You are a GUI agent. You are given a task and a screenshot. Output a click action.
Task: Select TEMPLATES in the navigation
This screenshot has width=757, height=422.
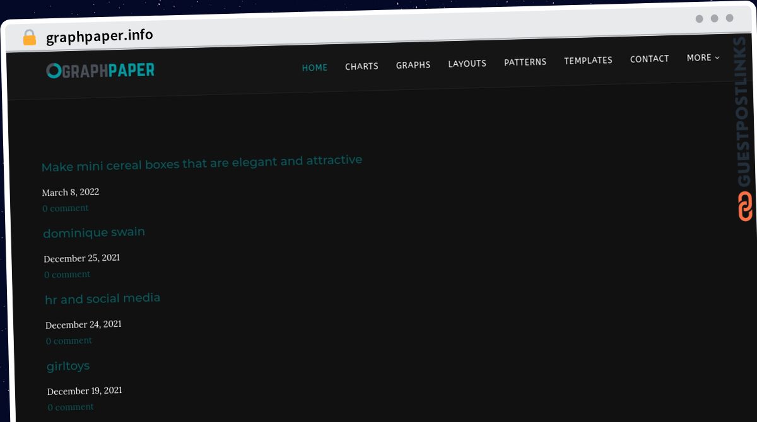[588, 60]
